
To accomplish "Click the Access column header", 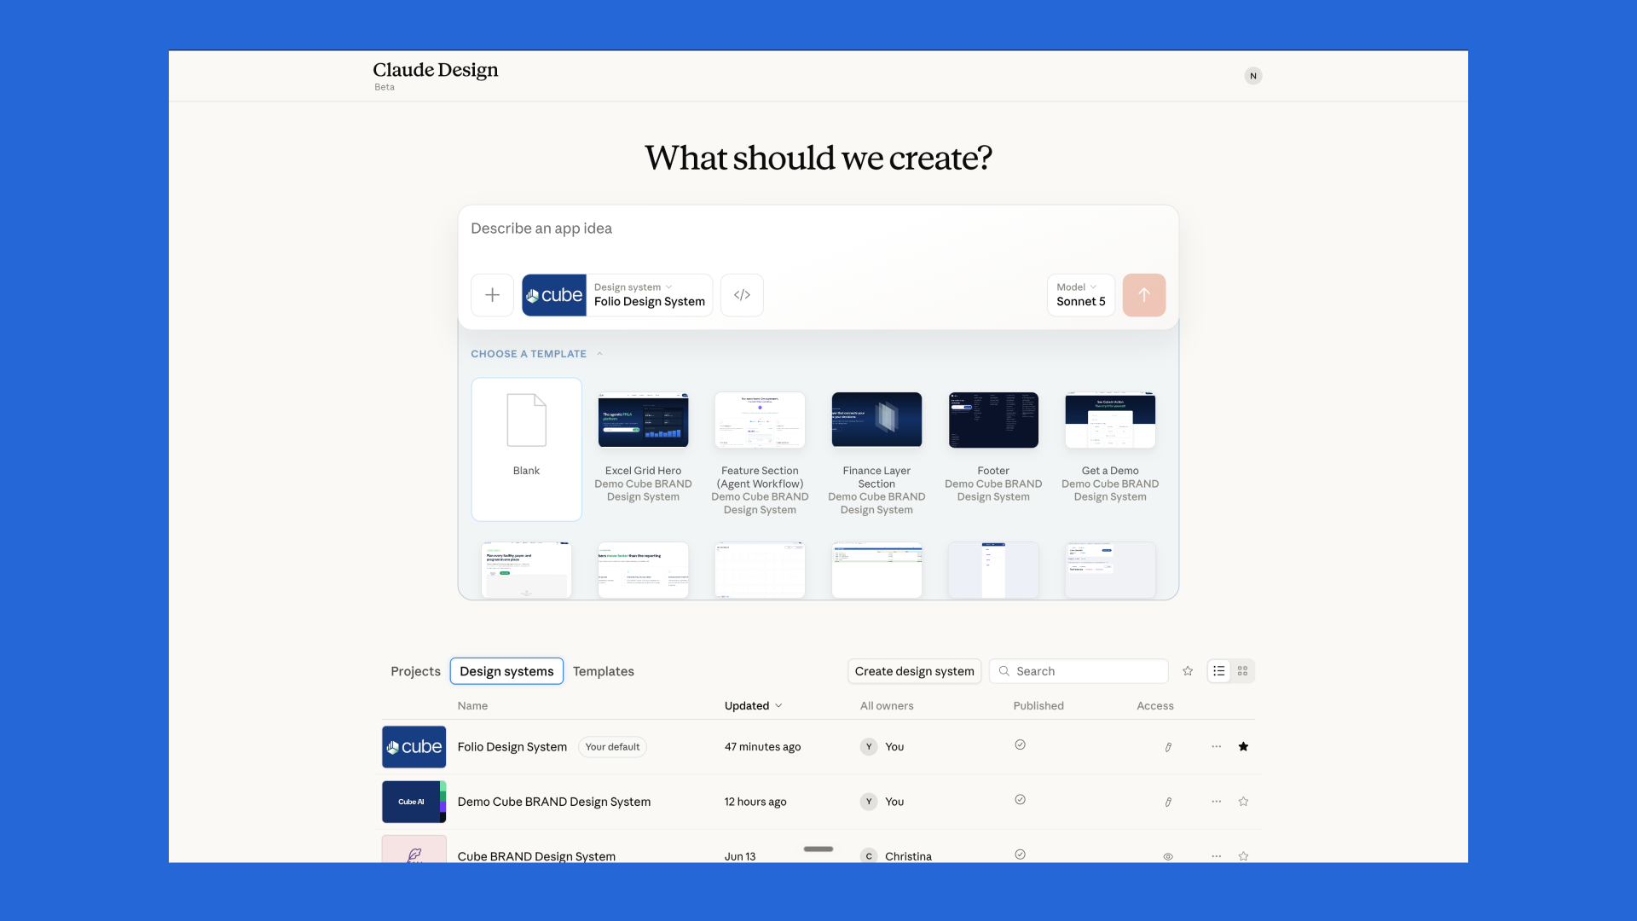I will tap(1155, 706).
